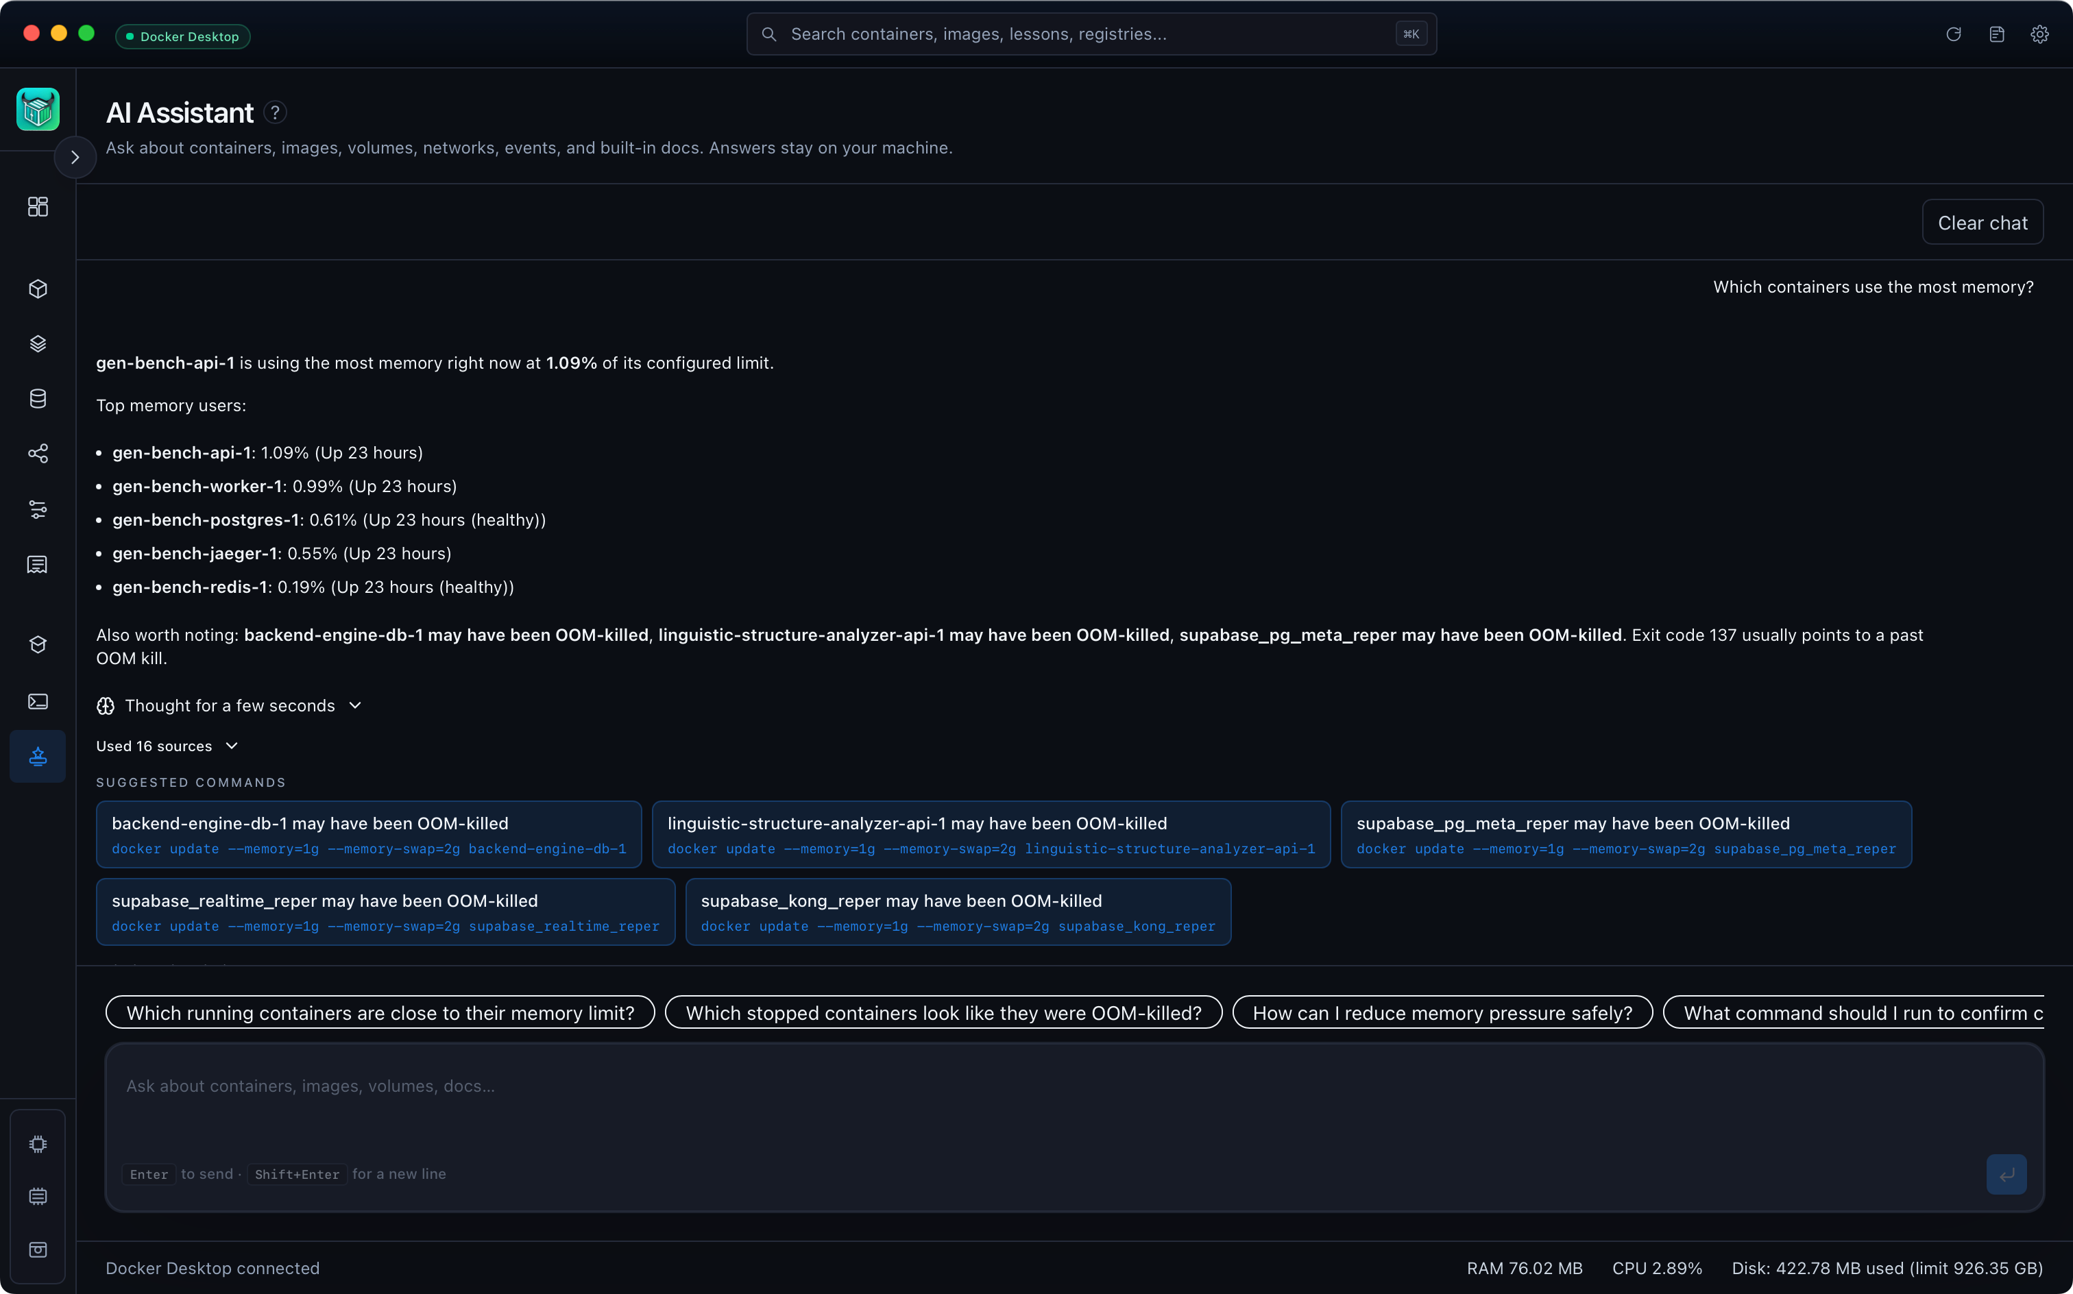The image size is (2073, 1294).
Task: Click the Ask about containers chat input
Action: click(1074, 1127)
